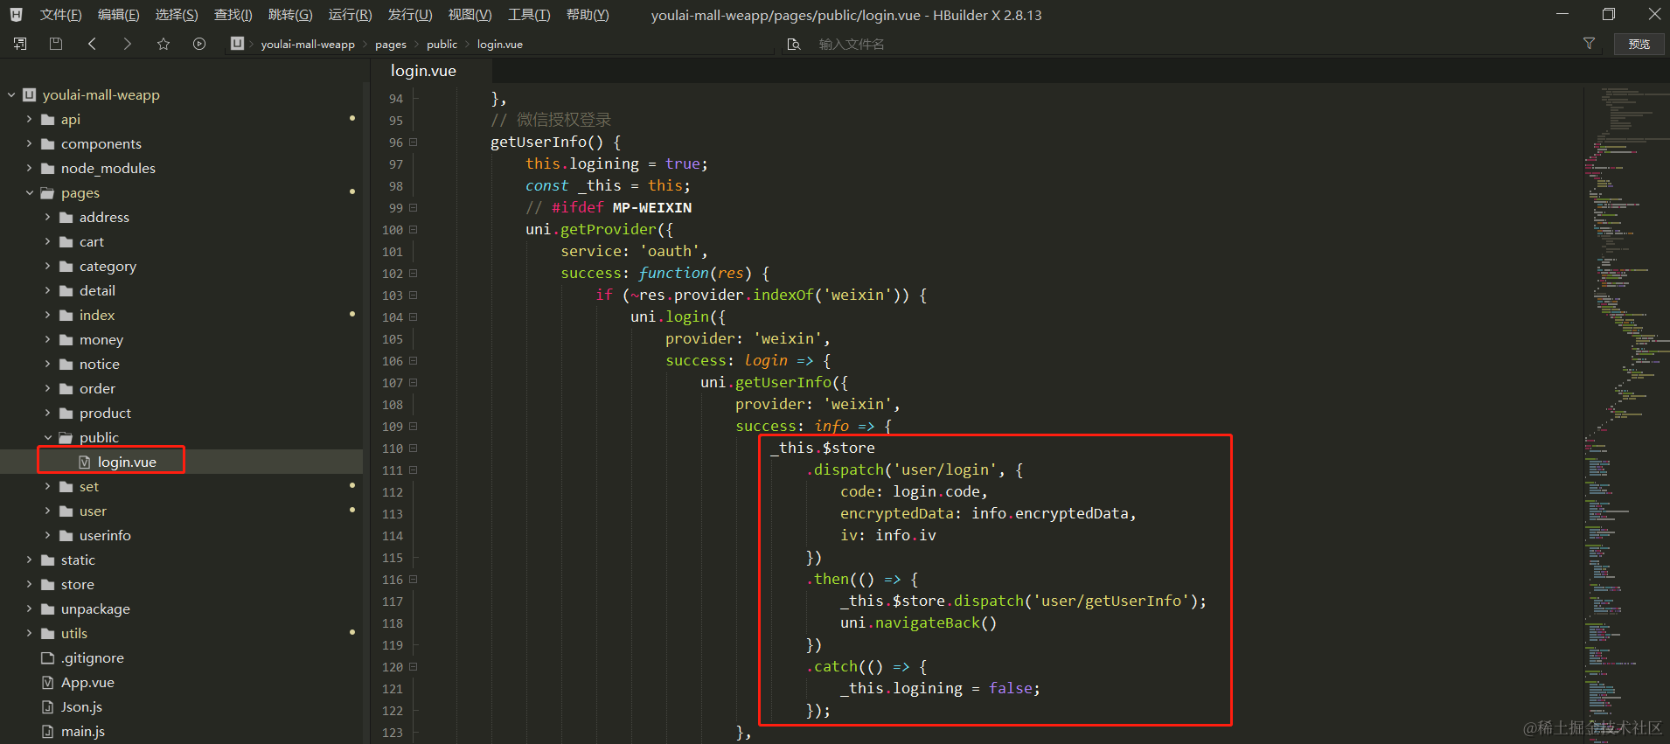Fold code at line 104
The height and width of the screenshot is (744, 1670).
coord(413,316)
